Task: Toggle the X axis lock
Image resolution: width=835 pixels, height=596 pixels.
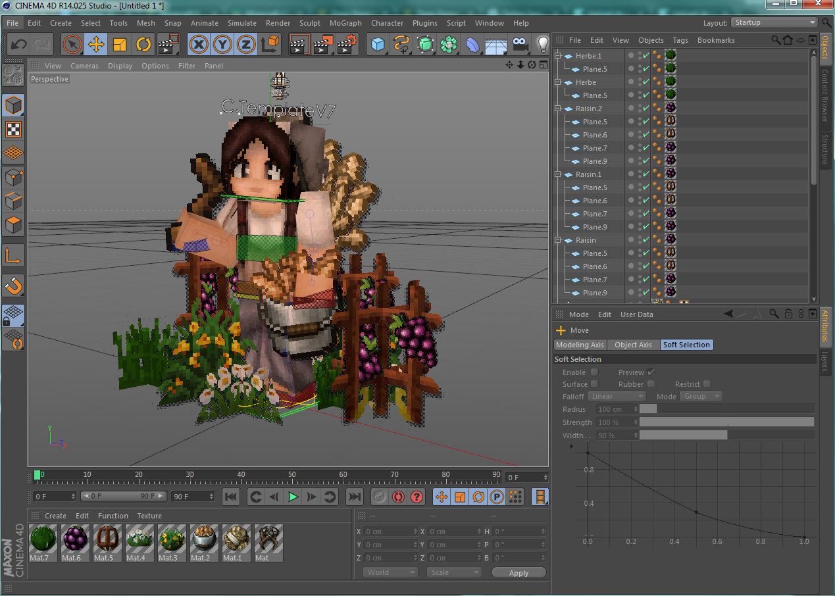Action: [x=199, y=45]
